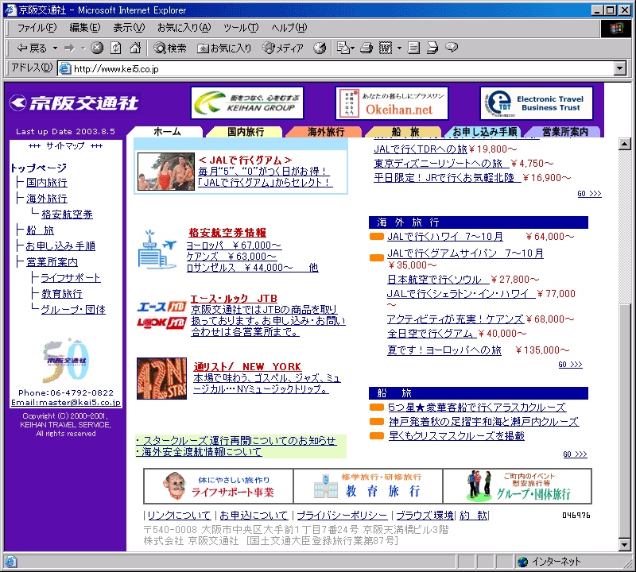The width and height of the screenshot is (636, 572).
Task: Click the Internet zone globe status icon
Action: pos(522,562)
